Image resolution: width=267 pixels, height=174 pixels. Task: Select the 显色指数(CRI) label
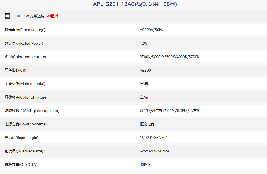(16, 70)
